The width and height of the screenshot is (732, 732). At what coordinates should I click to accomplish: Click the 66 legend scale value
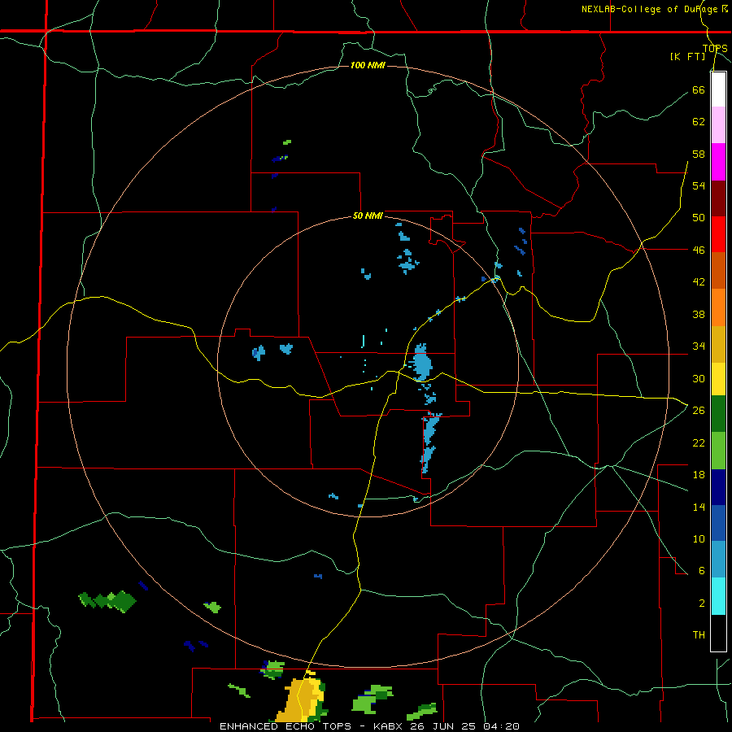tap(699, 90)
